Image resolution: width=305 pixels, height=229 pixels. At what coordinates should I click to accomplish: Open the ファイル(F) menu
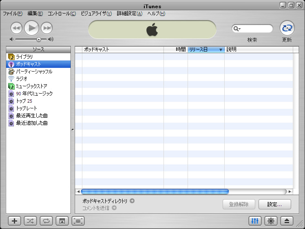13,13
